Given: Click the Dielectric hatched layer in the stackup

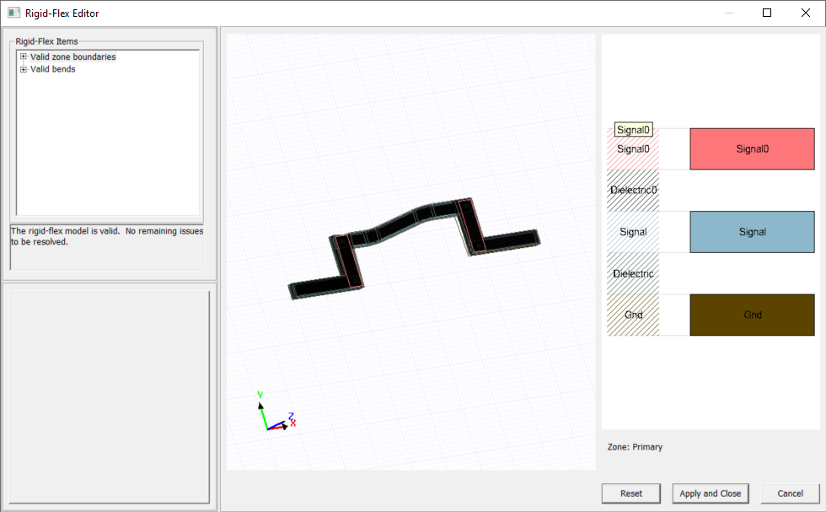Looking at the screenshot, I should coord(632,273).
